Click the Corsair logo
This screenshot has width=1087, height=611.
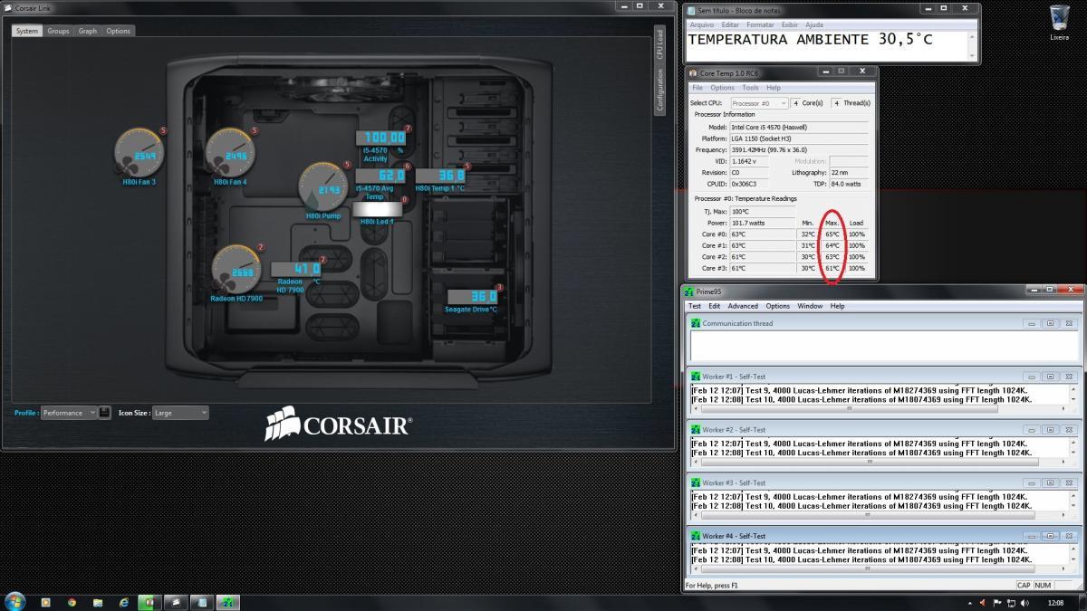coord(339,423)
